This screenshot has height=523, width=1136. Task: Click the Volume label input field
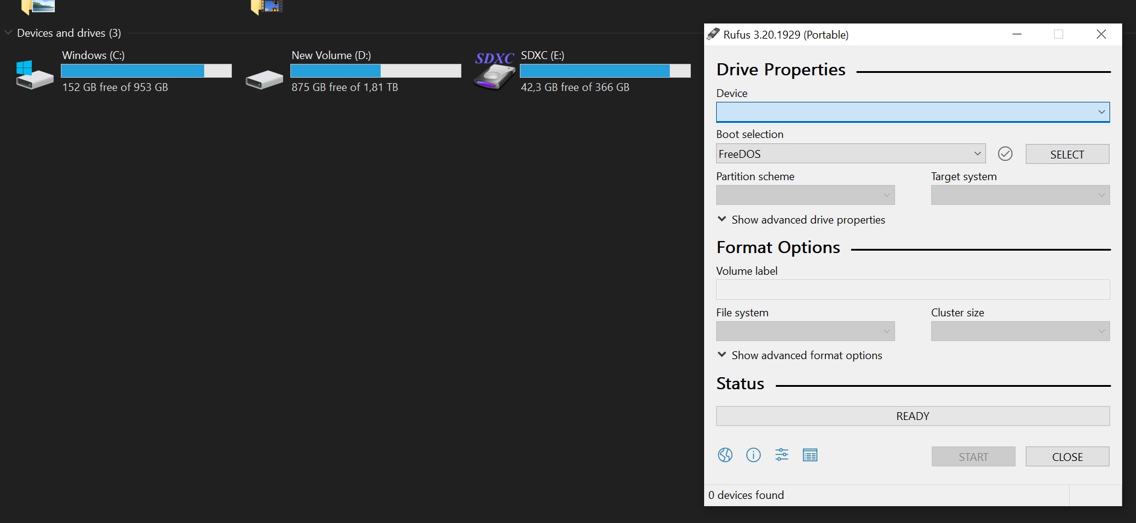pos(913,290)
